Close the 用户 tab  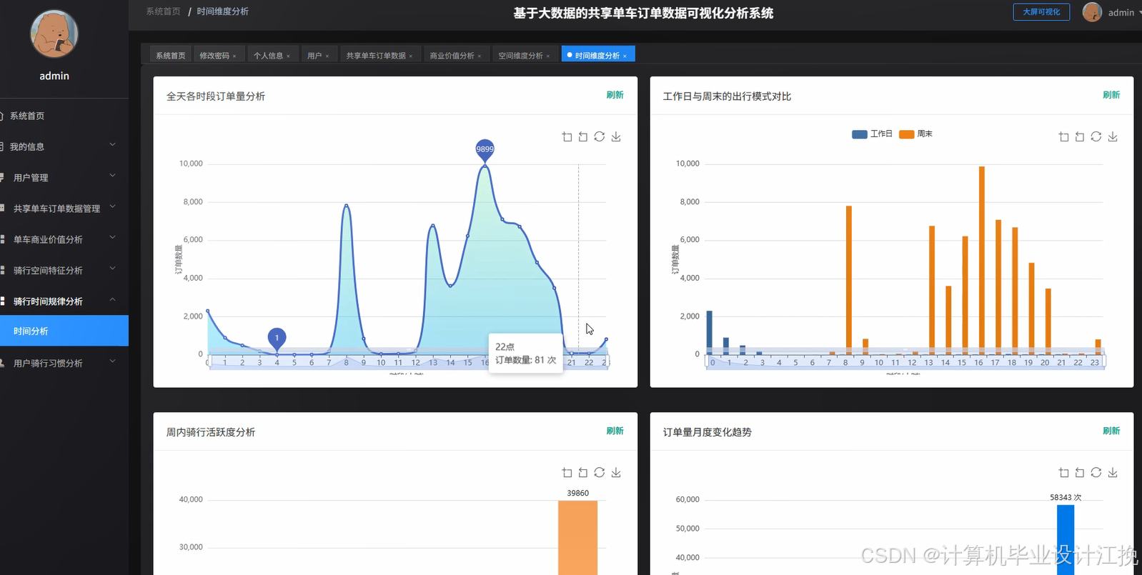327,56
